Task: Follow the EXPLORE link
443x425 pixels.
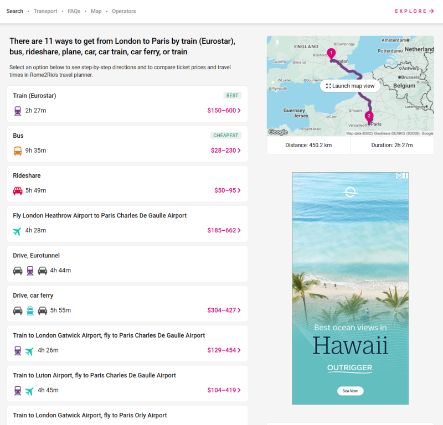Action: click(x=414, y=11)
